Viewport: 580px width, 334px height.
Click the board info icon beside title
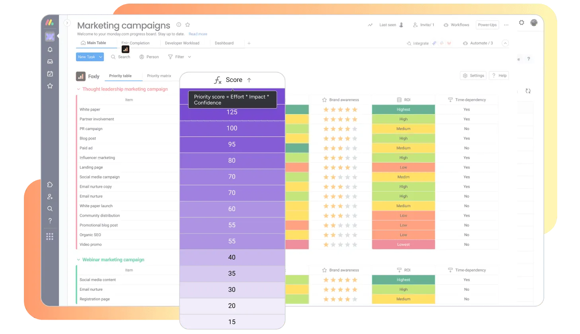179,25
